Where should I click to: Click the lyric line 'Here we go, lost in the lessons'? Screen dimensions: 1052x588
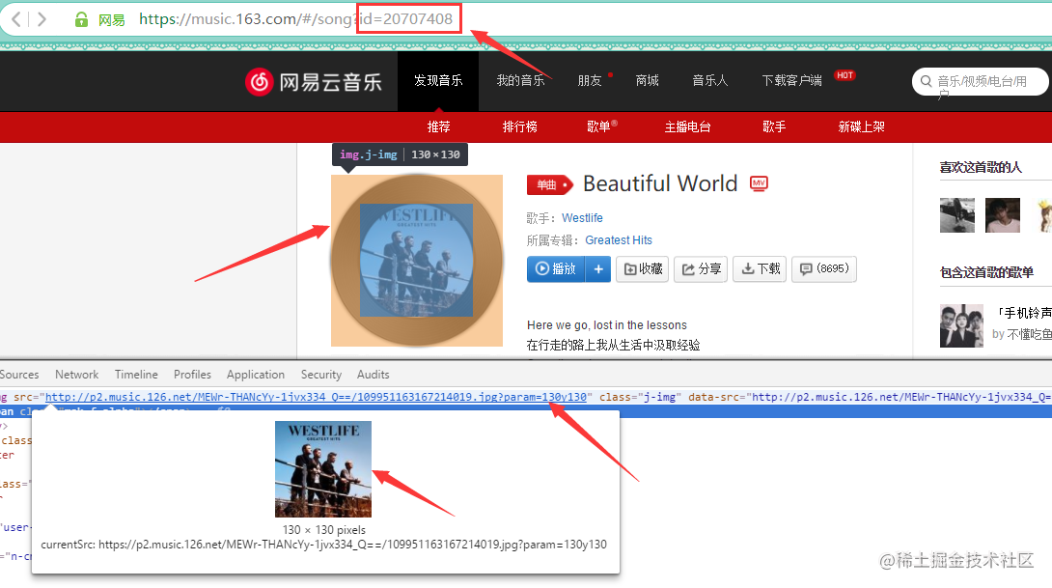606,325
